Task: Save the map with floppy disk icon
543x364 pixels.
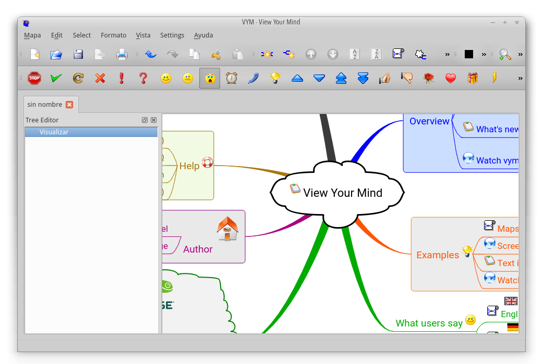Action: tap(78, 54)
